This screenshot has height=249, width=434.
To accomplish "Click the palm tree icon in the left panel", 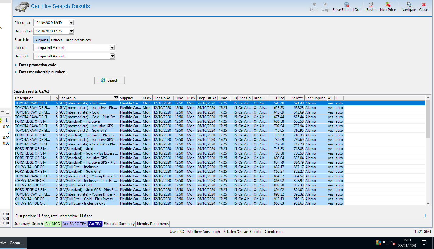I will (1, 120).
